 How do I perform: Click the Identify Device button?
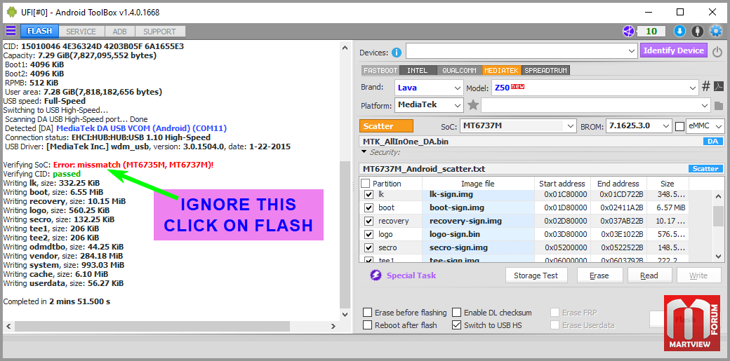(x=674, y=50)
